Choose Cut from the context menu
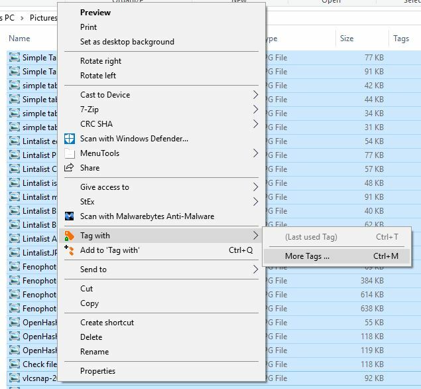 point(86,289)
